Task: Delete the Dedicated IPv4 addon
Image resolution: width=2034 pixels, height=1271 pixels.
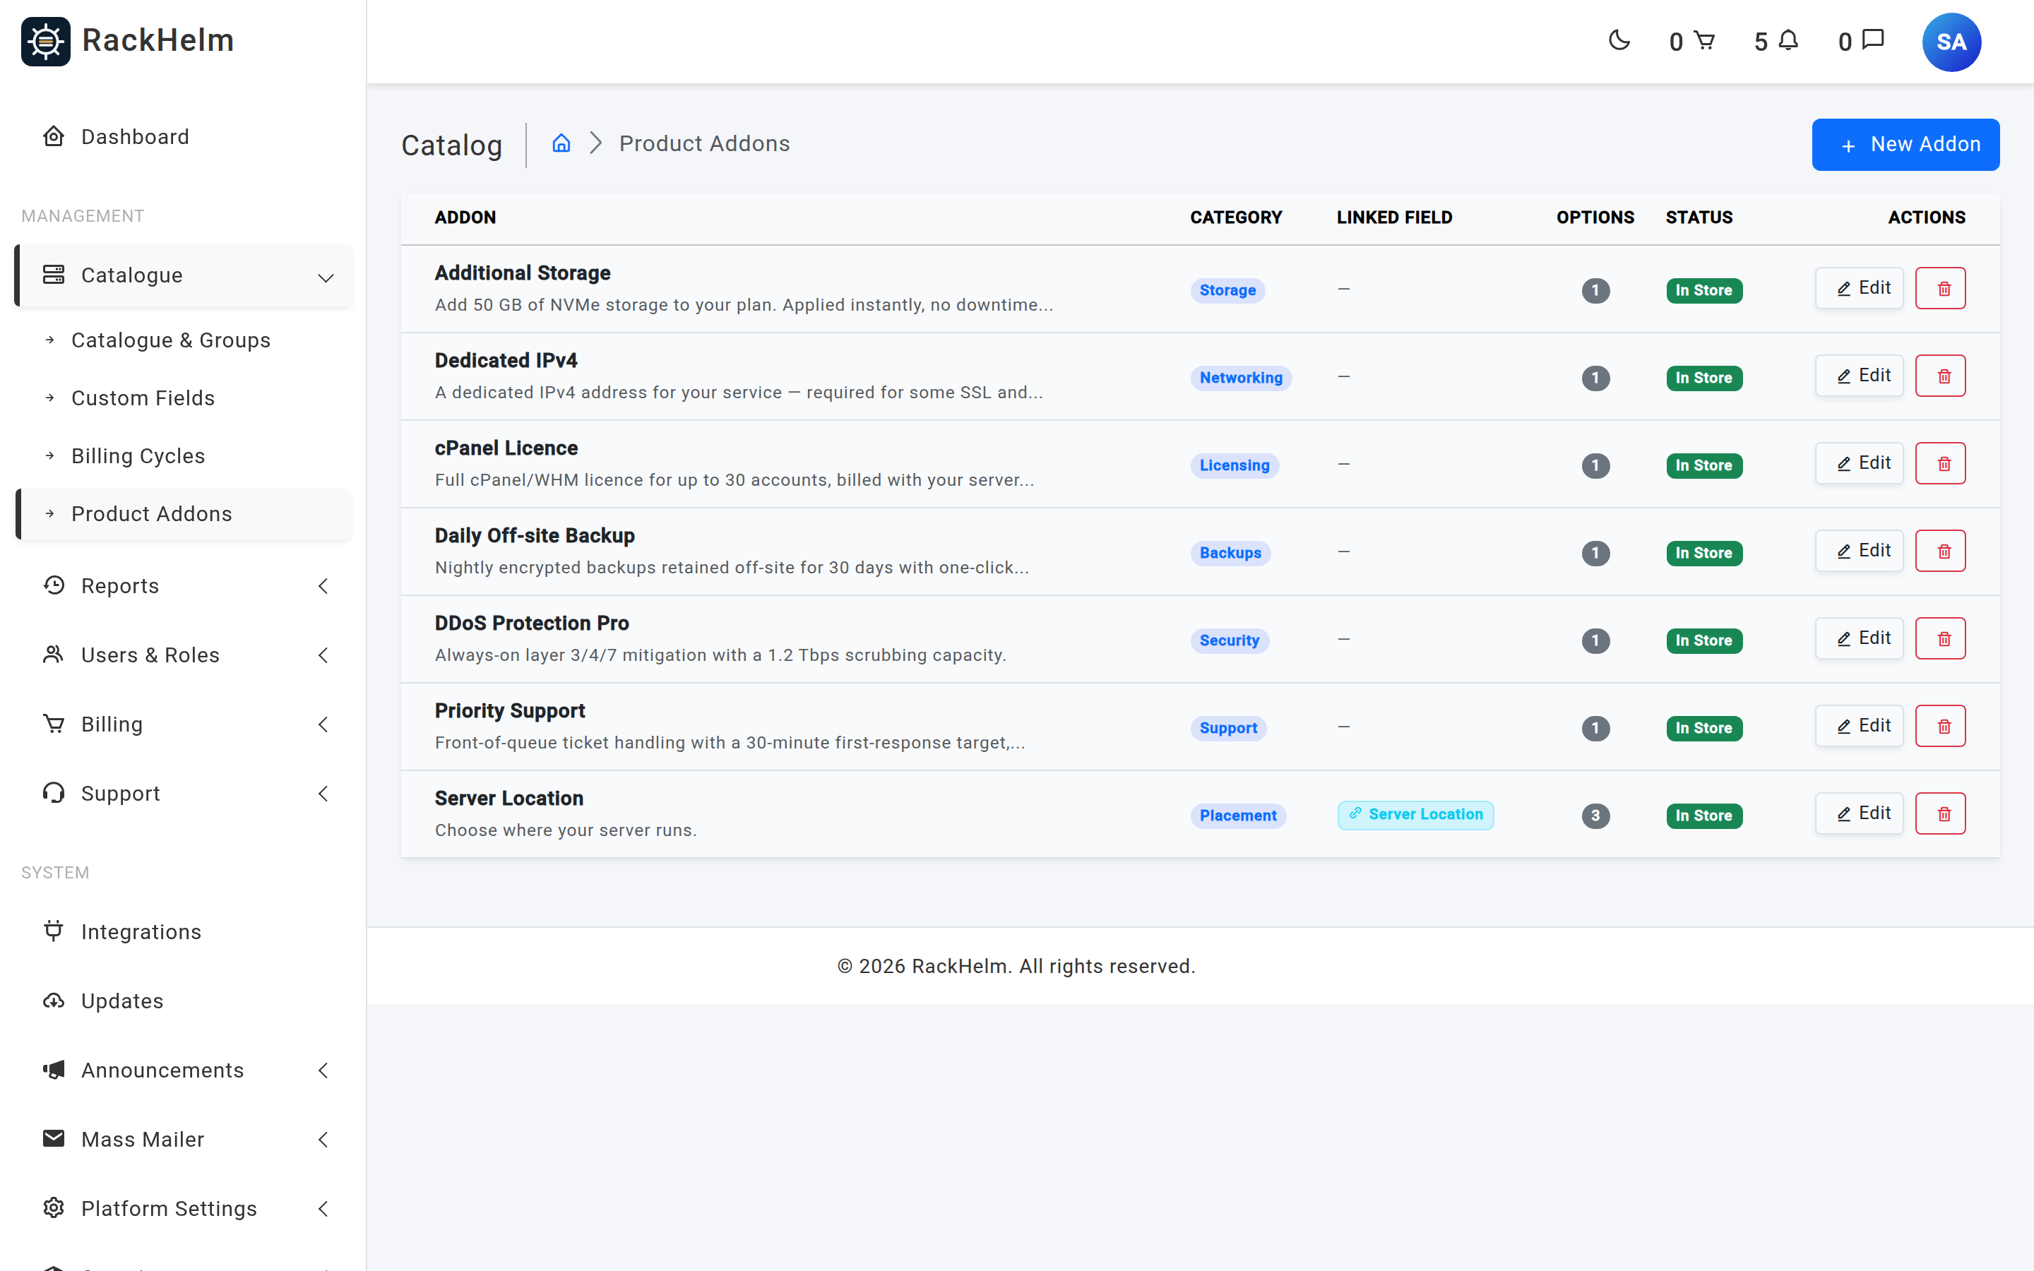Action: point(1940,376)
